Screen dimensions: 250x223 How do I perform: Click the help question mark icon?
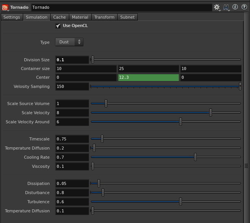pos(244,7)
